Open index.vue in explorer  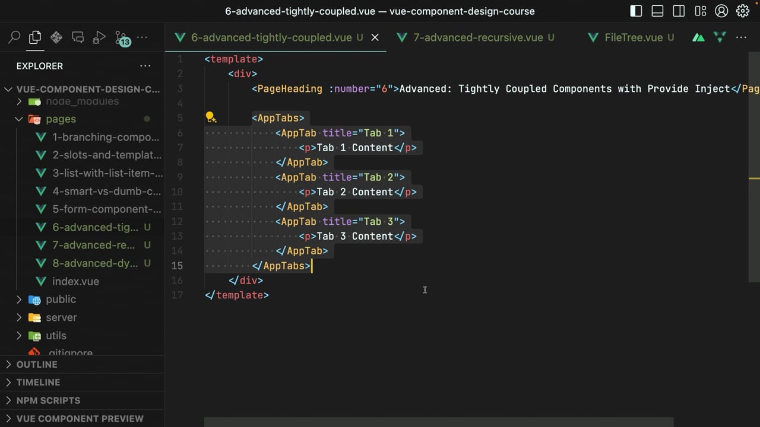(x=75, y=281)
